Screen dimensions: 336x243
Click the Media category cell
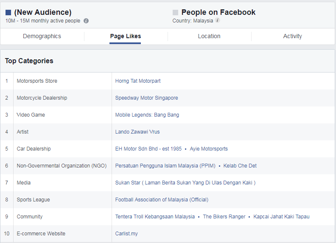62,183
